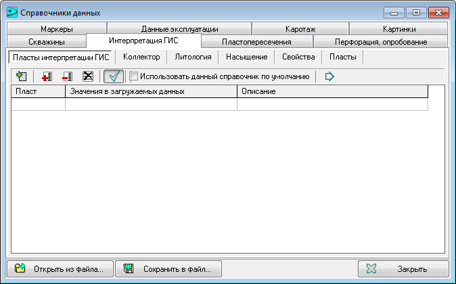The width and height of the screenshot is (456, 284).
Task: Select the Скважины tab
Action: [x=47, y=41]
